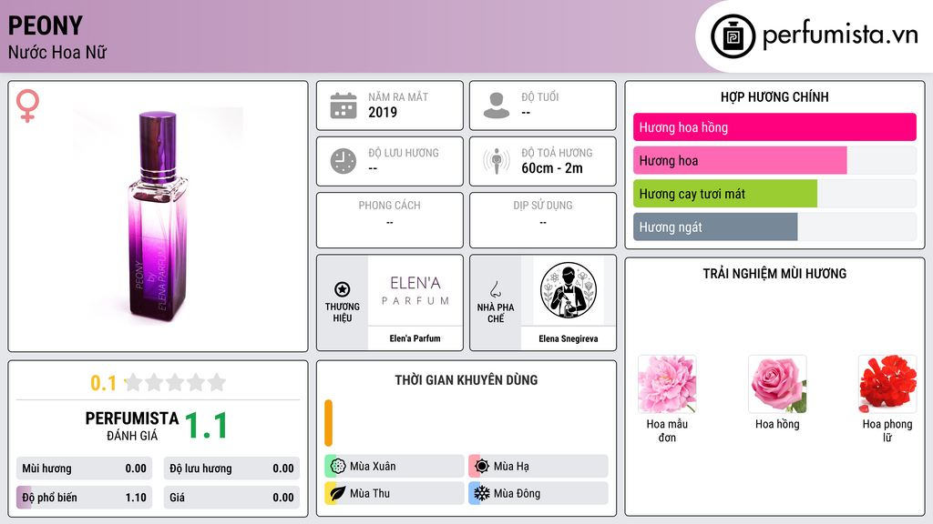The width and height of the screenshot is (933, 524).
Task: Click the Hương hoa hồng accord bar
Action: tap(774, 127)
